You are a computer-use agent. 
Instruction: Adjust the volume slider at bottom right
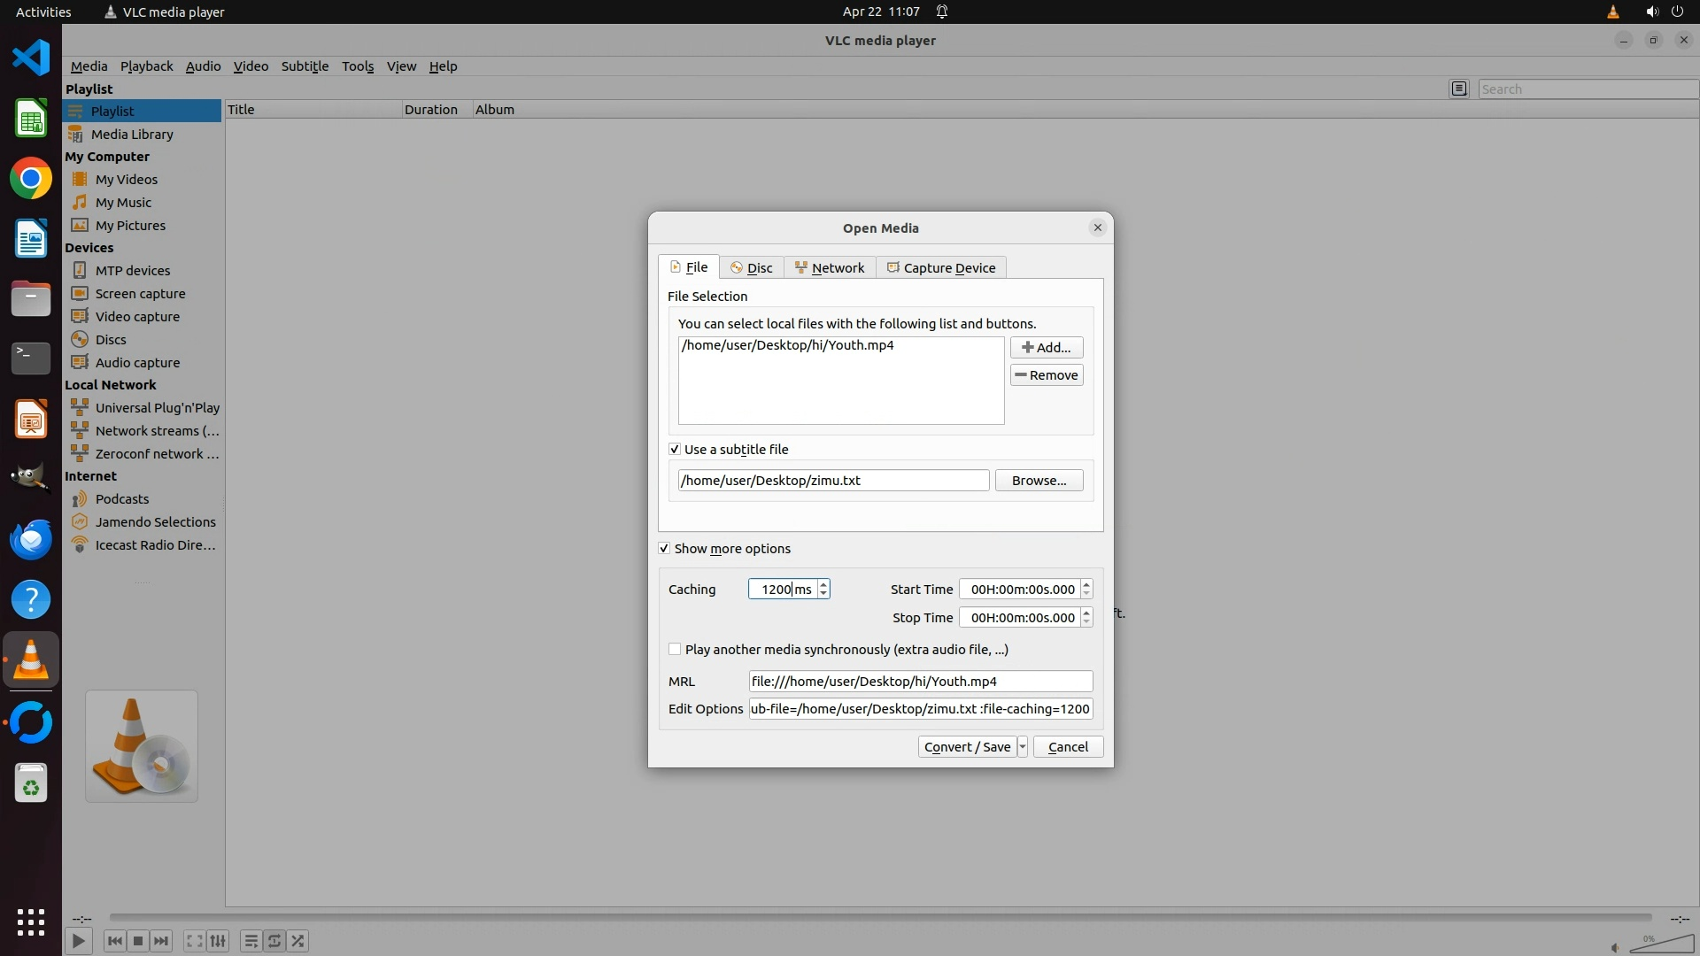coord(1661,944)
